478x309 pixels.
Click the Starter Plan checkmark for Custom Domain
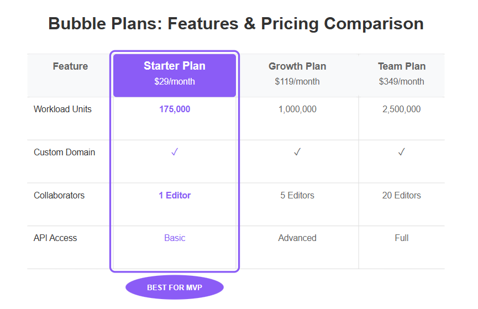[x=175, y=153]
